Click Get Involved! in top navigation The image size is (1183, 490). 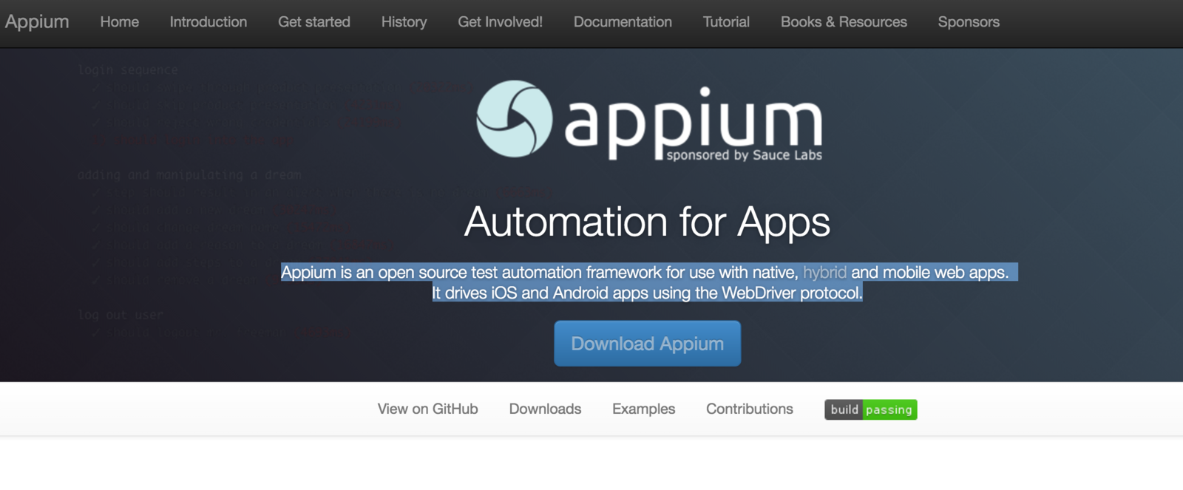(x=500, y=22)
